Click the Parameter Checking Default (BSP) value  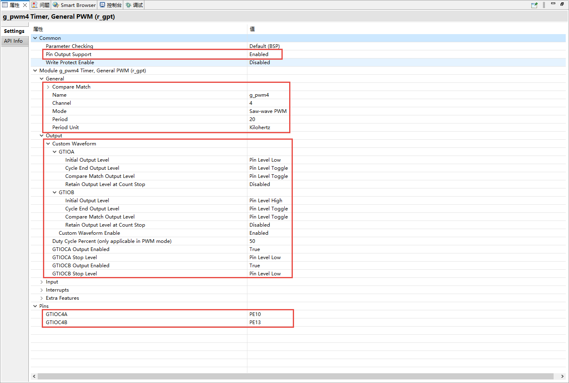pyautogui.click(x=264, y=46)
